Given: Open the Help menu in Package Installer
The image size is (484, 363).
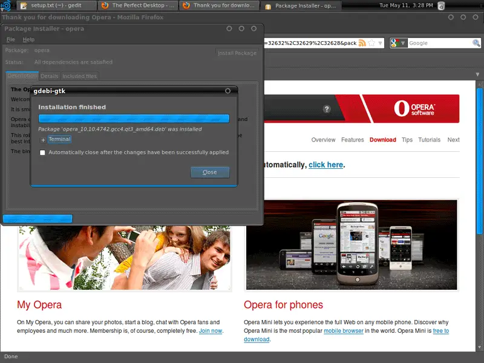Looking at the screenshot, I should coord(28,39).
